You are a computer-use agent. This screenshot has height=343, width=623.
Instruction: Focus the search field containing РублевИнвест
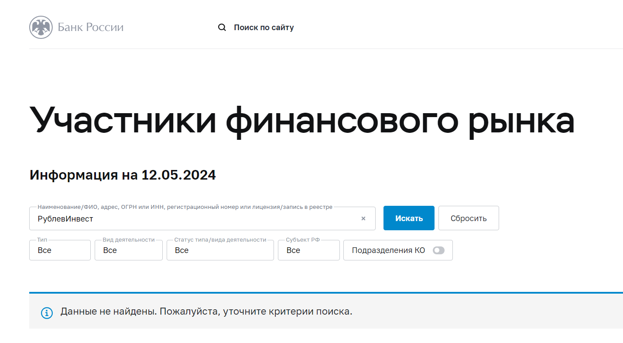(x=202, y=218)
